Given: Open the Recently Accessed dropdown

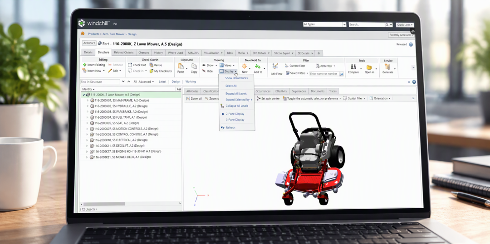Looking at the screenshot, I should (401, 35).
